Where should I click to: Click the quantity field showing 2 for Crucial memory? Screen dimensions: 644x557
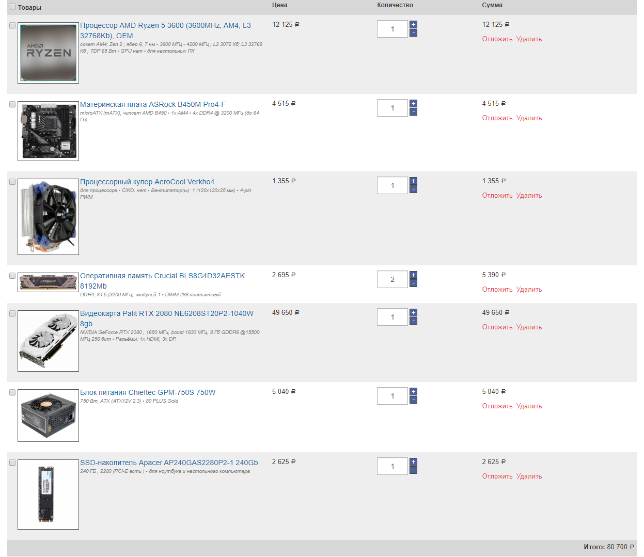coord(392,279)
